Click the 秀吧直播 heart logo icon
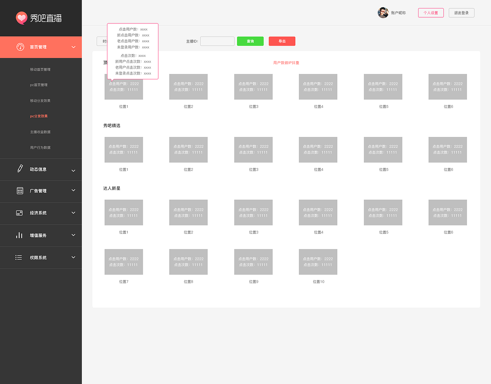This screenshot has width=491, height=384. coord(21,18)
